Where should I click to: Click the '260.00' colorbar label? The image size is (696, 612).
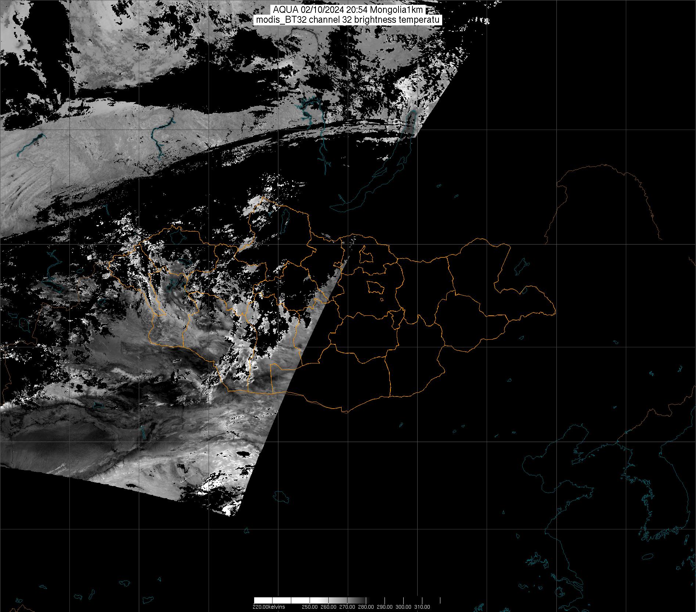click(x=329, y=607)
